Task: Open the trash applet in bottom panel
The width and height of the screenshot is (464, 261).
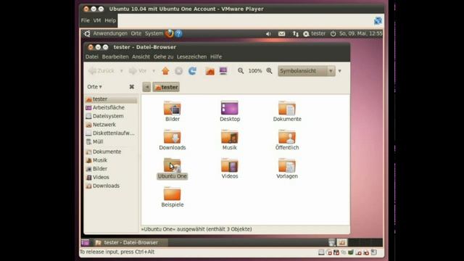Action: tap(332, 242)
